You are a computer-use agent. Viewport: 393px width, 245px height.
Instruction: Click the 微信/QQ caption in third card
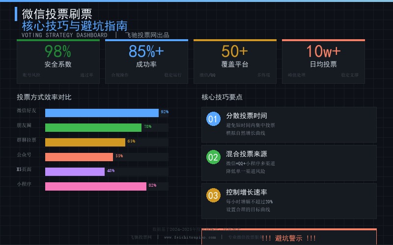[x=207, y=75]
